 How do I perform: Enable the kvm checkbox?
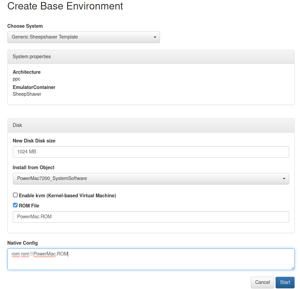point(15,195)
